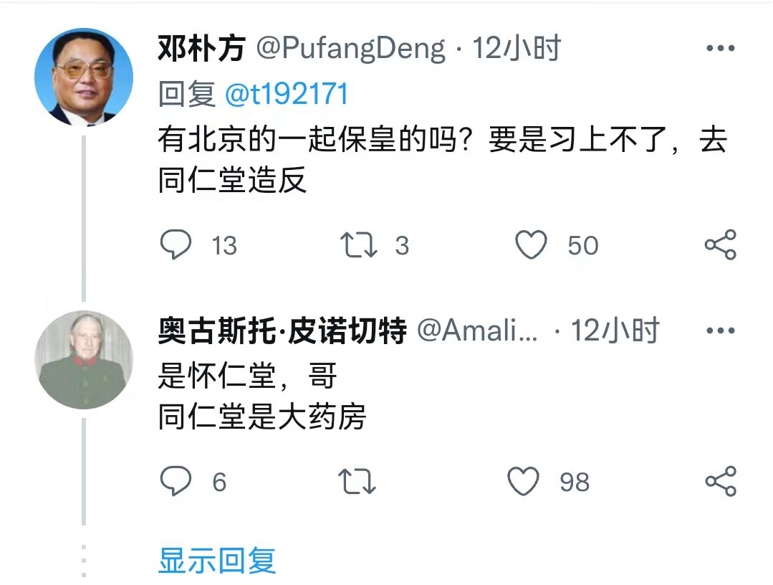Click the display name 邓朴方
773x585 pixels.
[x=201, y=49]
